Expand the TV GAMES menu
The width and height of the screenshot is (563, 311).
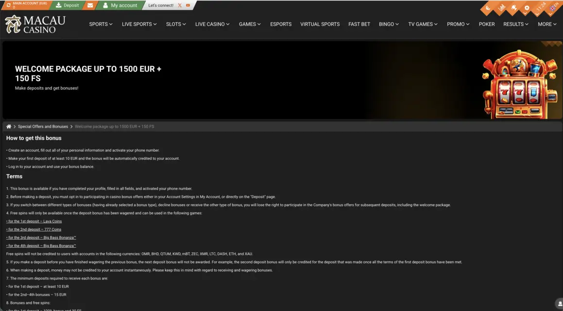point(423,24)
